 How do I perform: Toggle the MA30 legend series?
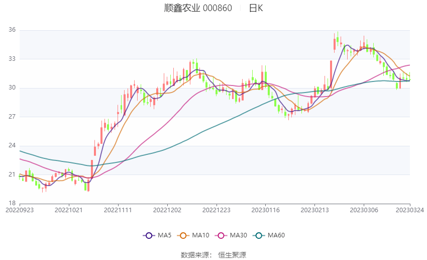231,235
